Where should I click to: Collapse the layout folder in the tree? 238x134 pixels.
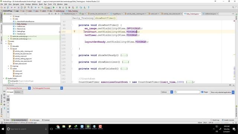click(9, 49)
